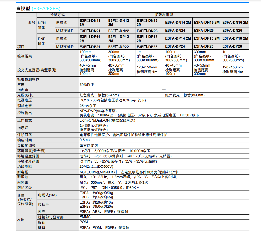Click the 直视型 (E3FA/E3FB) section title
The height and width of the screenshot is (231, 261).
(x=38, y=8)
